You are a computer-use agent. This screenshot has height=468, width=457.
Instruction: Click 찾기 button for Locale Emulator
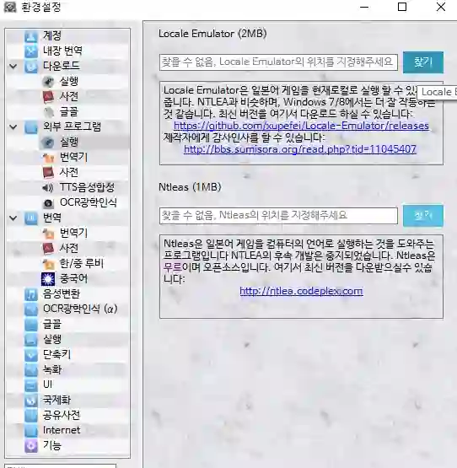(x=423, y=62)
